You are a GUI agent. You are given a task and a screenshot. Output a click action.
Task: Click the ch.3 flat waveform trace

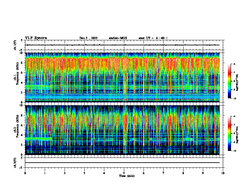[x=122, y=163]
